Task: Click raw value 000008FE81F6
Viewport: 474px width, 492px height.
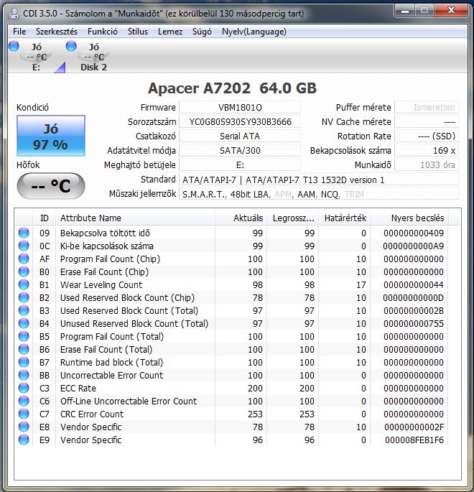Action: (x=414, y=440)
